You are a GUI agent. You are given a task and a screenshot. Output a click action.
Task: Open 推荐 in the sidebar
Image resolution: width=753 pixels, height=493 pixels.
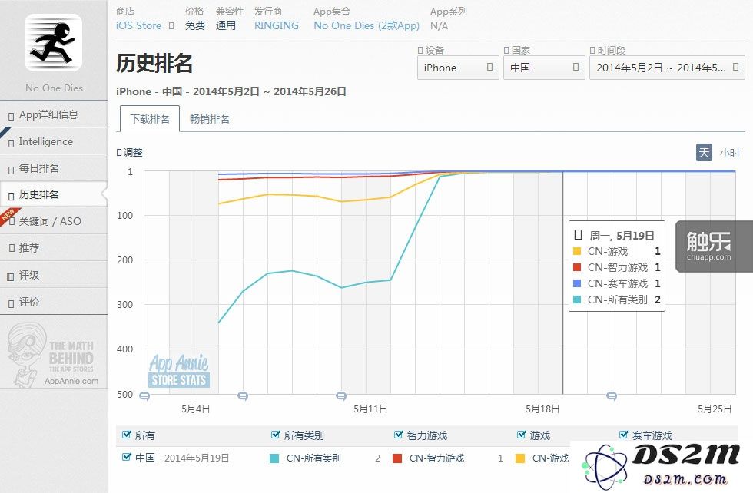(54, 248)
